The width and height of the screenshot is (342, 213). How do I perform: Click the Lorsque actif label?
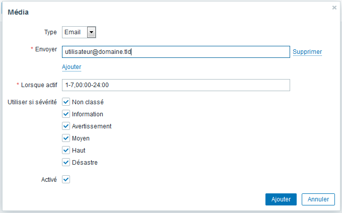tap(39, 85)
